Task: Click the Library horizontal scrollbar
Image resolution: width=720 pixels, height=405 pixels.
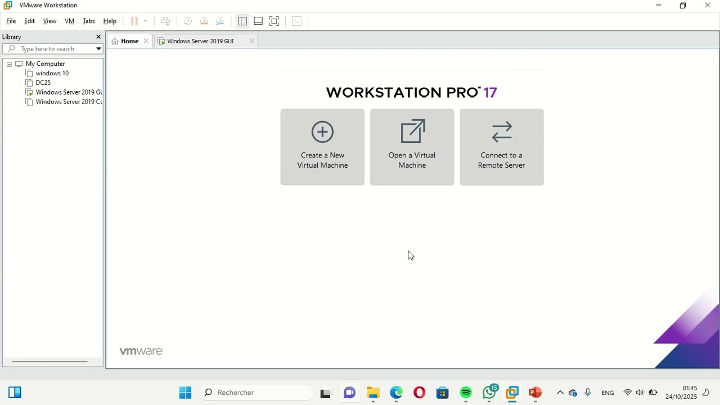Action: click(x=49, y=362)
